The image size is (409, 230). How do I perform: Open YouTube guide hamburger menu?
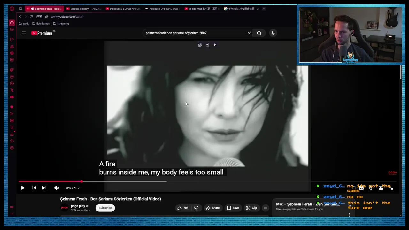coord(24,33)
